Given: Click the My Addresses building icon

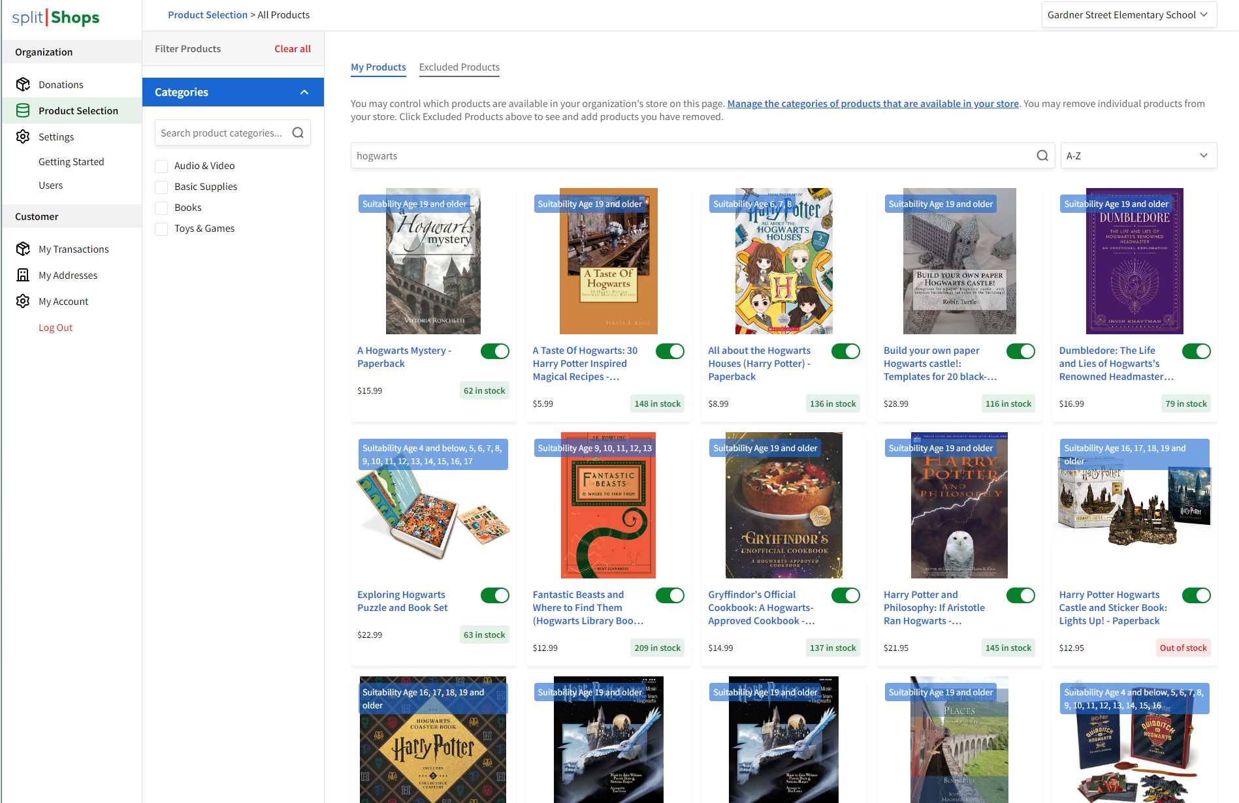Looking at the screenshot, I should click(23, 275).
